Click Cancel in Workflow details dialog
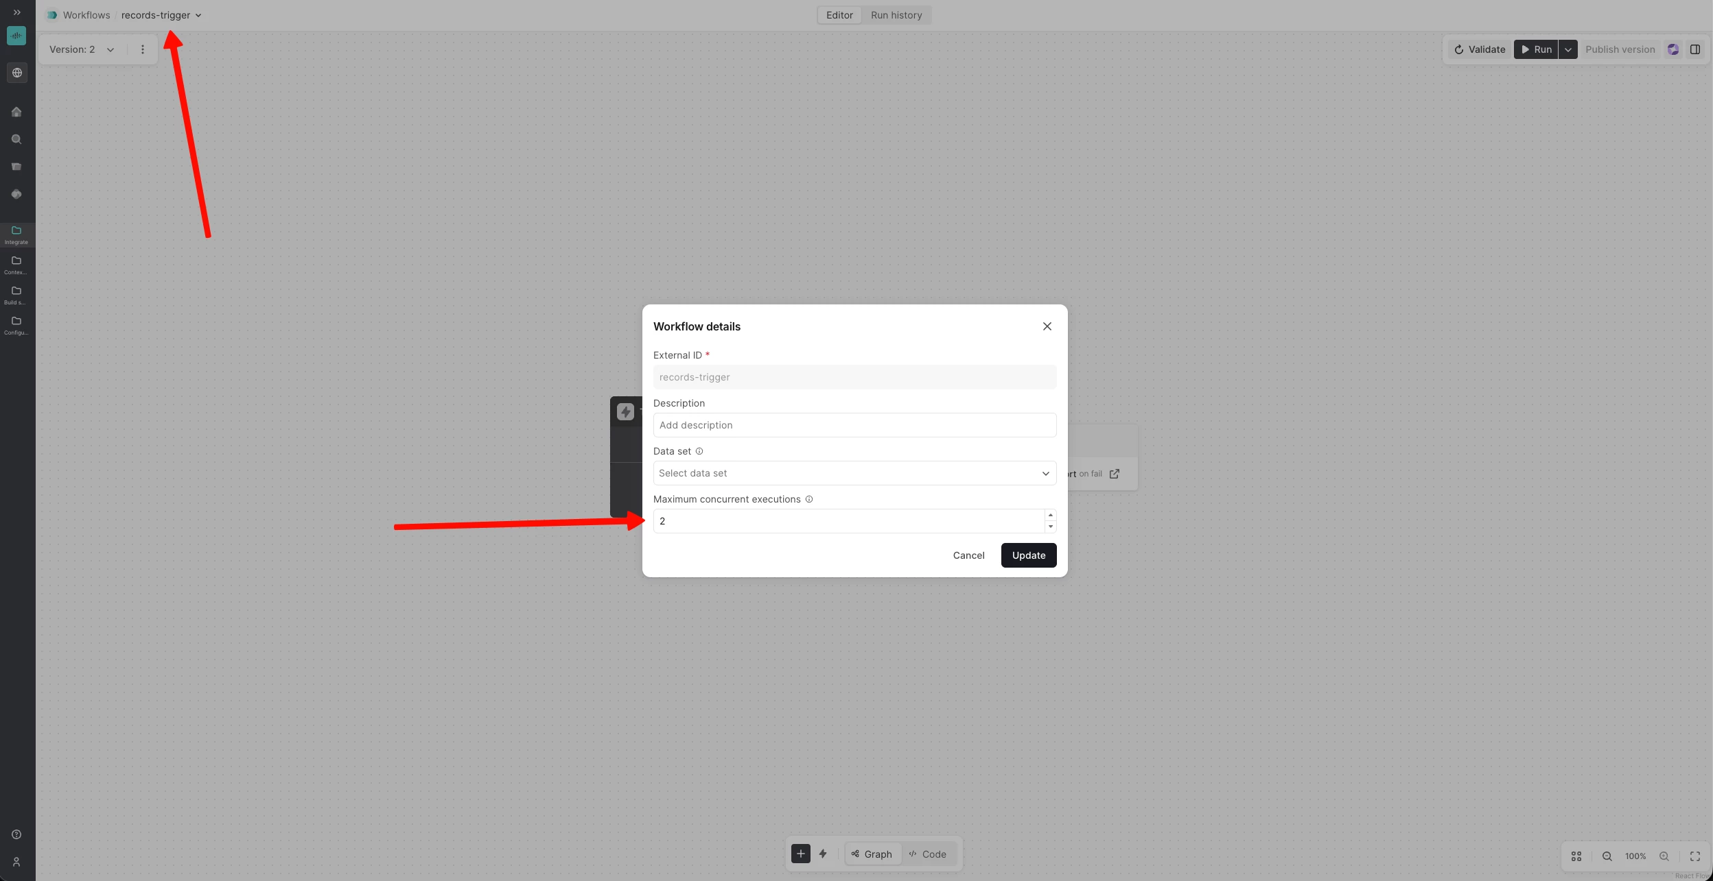Screen dimensions: 1713x881 968,555
